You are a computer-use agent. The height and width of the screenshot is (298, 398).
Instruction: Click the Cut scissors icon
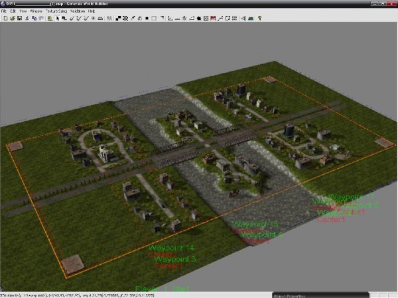pyautogui.click(x=28, y=19)
